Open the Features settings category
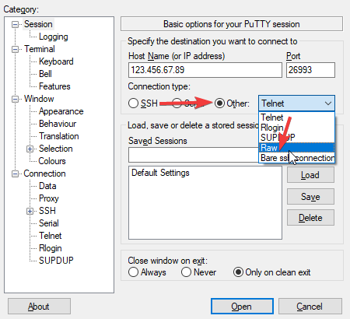 click(54, 86)
